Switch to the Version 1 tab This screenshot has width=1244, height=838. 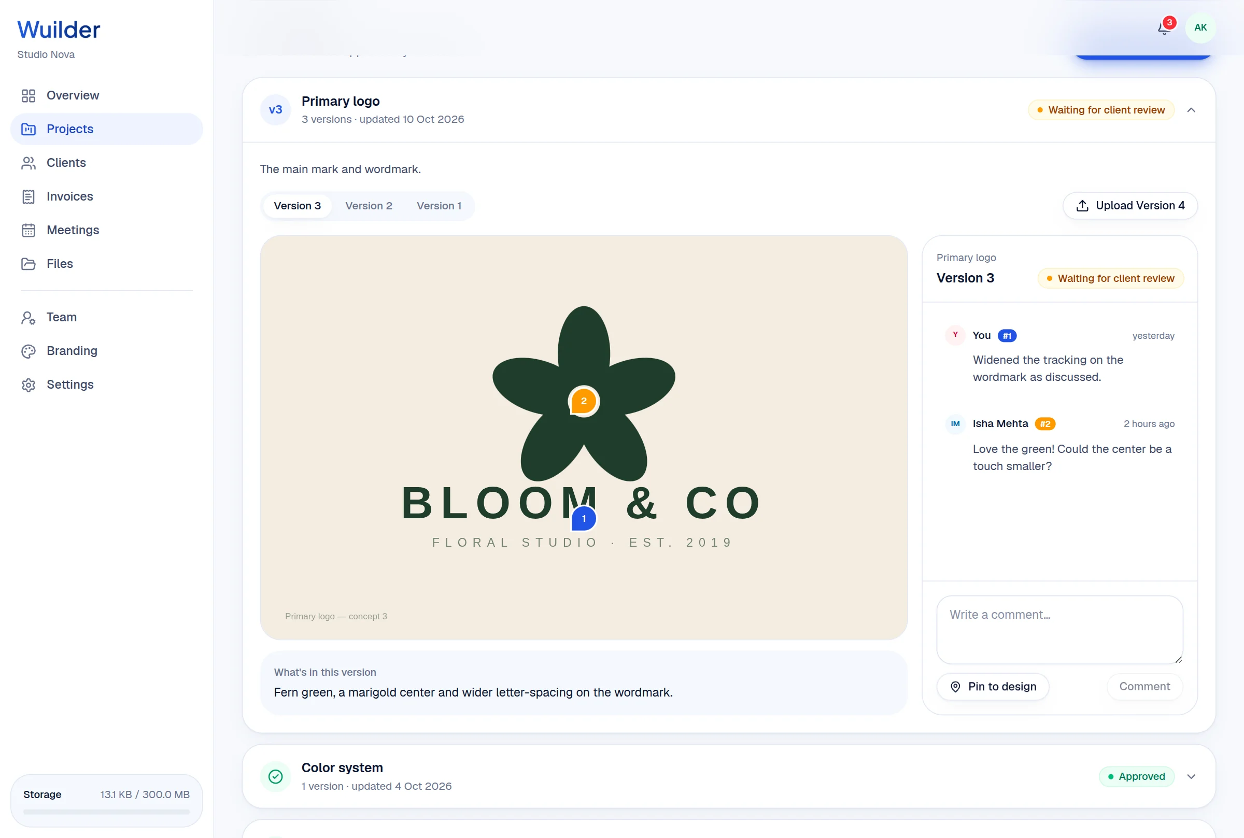[x=439, y=206]
